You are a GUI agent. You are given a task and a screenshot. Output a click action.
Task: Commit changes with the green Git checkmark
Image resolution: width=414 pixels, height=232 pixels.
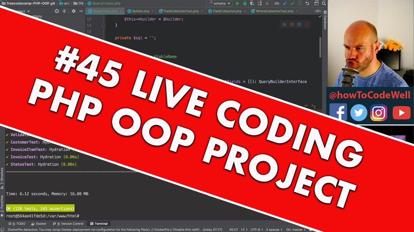tap(292, 4)
